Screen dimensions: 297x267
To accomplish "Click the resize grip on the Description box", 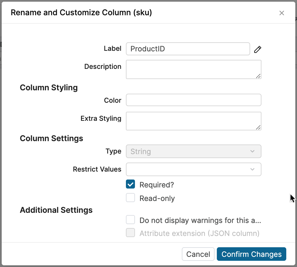I will point(259,76).
